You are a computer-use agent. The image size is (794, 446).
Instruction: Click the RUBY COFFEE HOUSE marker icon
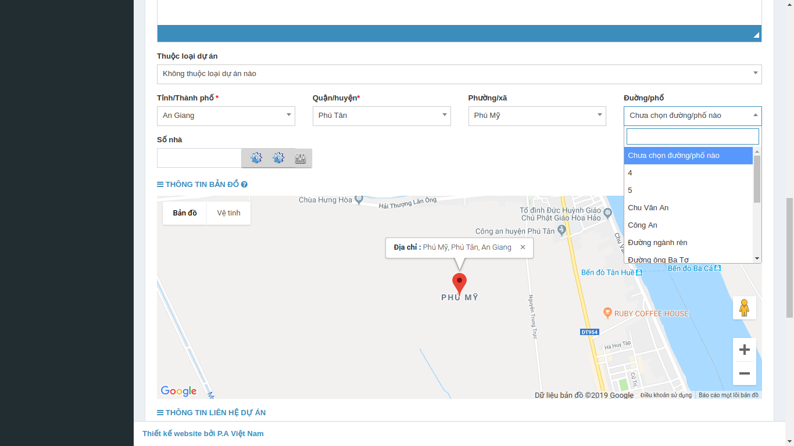(607, 313)
